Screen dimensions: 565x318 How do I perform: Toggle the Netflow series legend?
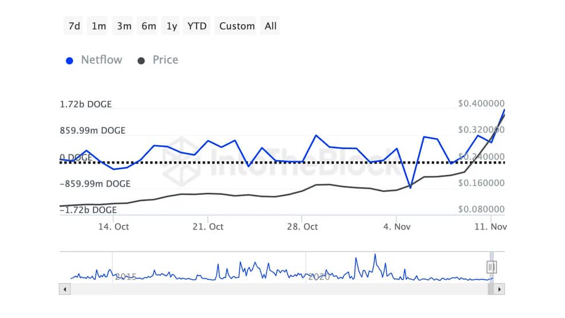pyautogui.click(x=94, y=60)
